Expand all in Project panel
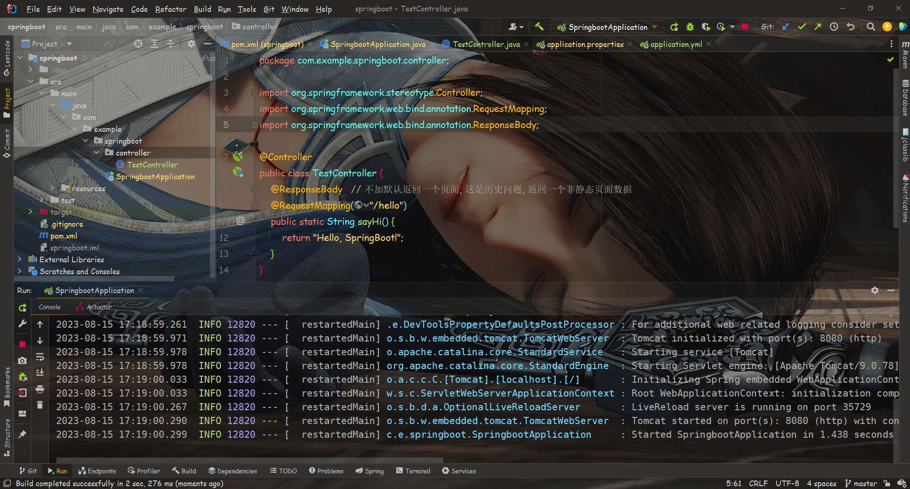Image resolution: width=910 pixels, height=489 pixels. coord(154,44)
